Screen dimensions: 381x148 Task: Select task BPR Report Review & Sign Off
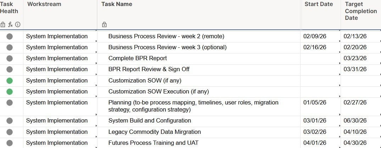149,69
